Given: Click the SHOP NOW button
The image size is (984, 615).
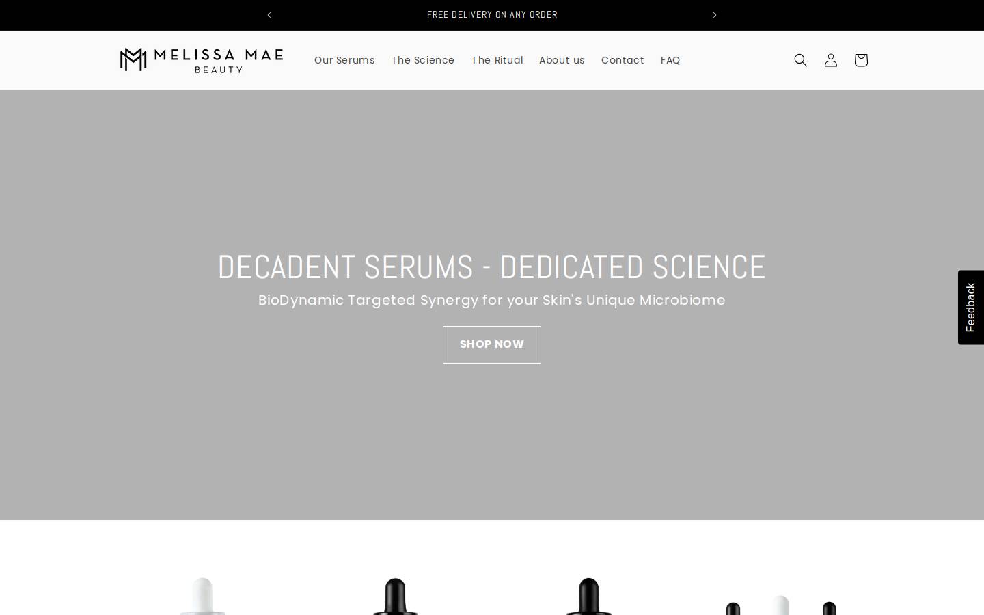Looking at the screenshot, I should click(492, 344).
